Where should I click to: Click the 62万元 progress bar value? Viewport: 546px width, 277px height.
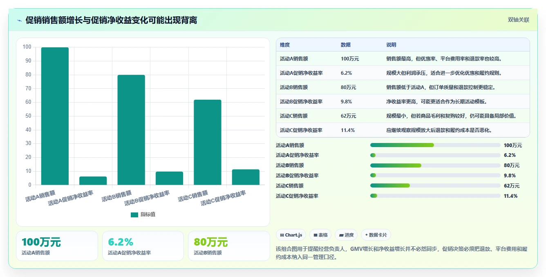[x=512, y=186]
